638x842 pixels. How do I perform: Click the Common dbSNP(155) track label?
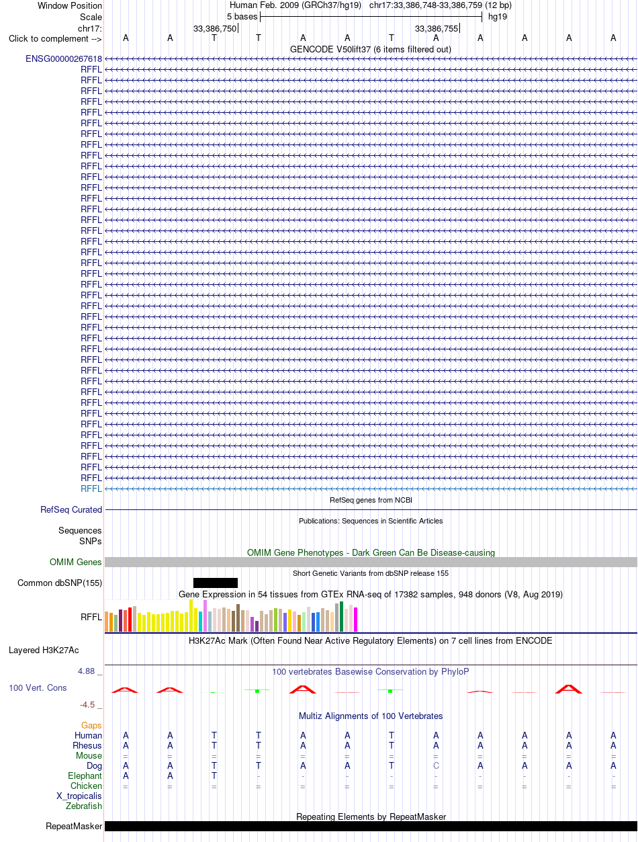[60, 583]
